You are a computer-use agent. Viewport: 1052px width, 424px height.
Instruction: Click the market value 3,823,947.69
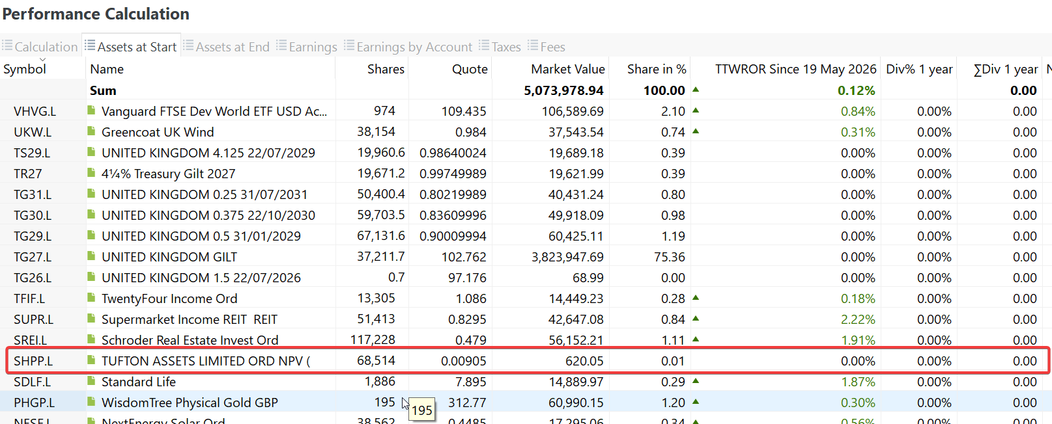(567, 257)
